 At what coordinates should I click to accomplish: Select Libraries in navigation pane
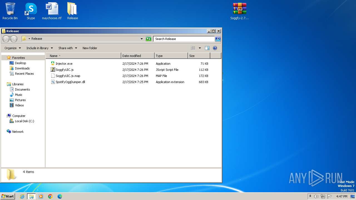[x=18, y=84]
